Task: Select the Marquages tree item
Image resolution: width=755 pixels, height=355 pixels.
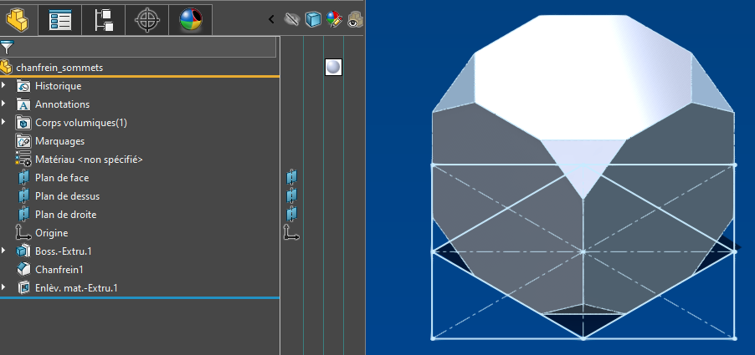Action: (59, 141)
